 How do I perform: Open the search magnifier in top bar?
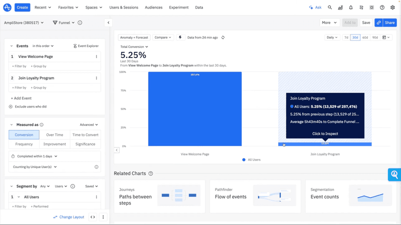330,7
